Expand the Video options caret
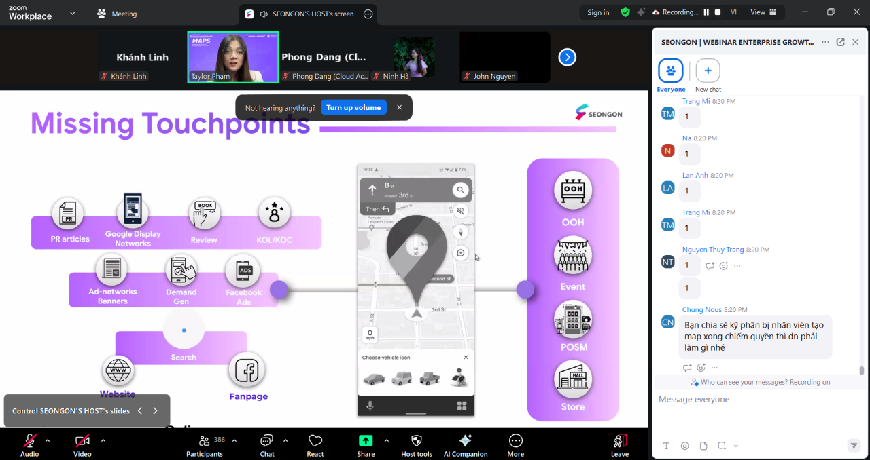This screenshot has height=460, width=870. (x=103, y=440)
